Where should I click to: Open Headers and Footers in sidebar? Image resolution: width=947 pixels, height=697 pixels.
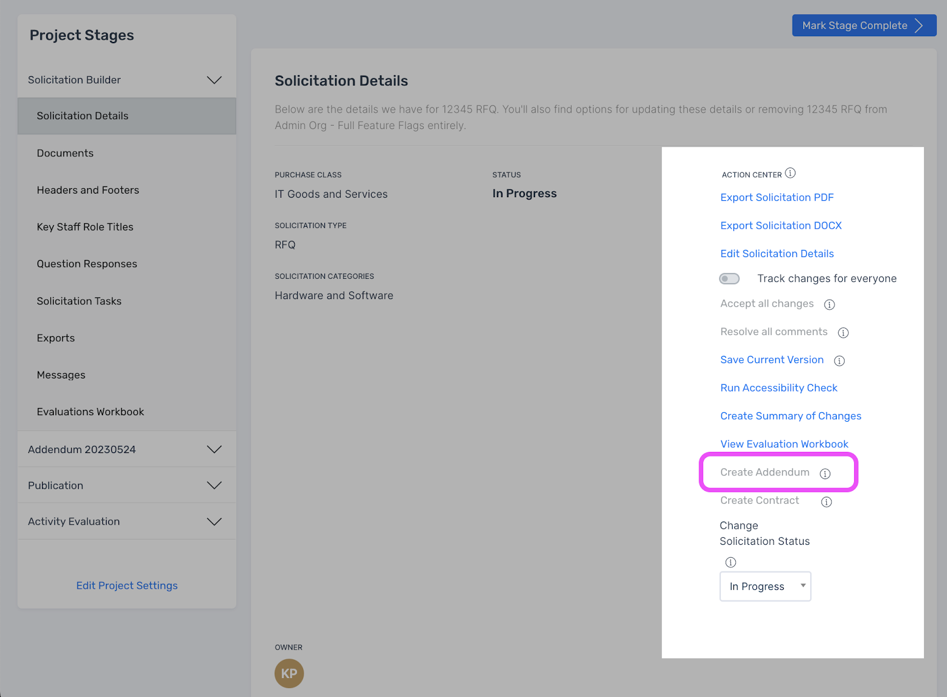[x=127, y=190]
